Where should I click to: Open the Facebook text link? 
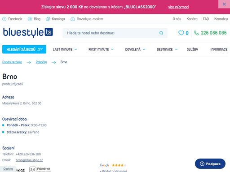(x=15, y=19)
